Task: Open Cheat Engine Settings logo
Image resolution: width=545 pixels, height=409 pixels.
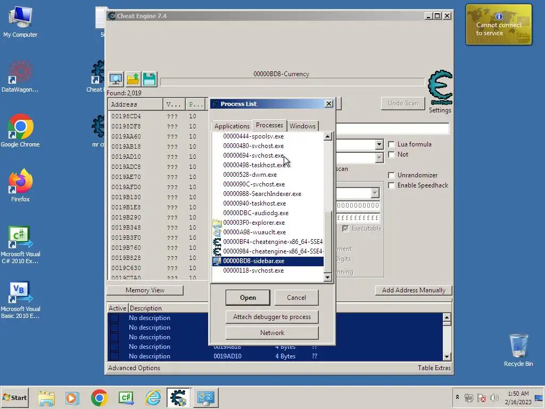Action: (x=440, y=88)
